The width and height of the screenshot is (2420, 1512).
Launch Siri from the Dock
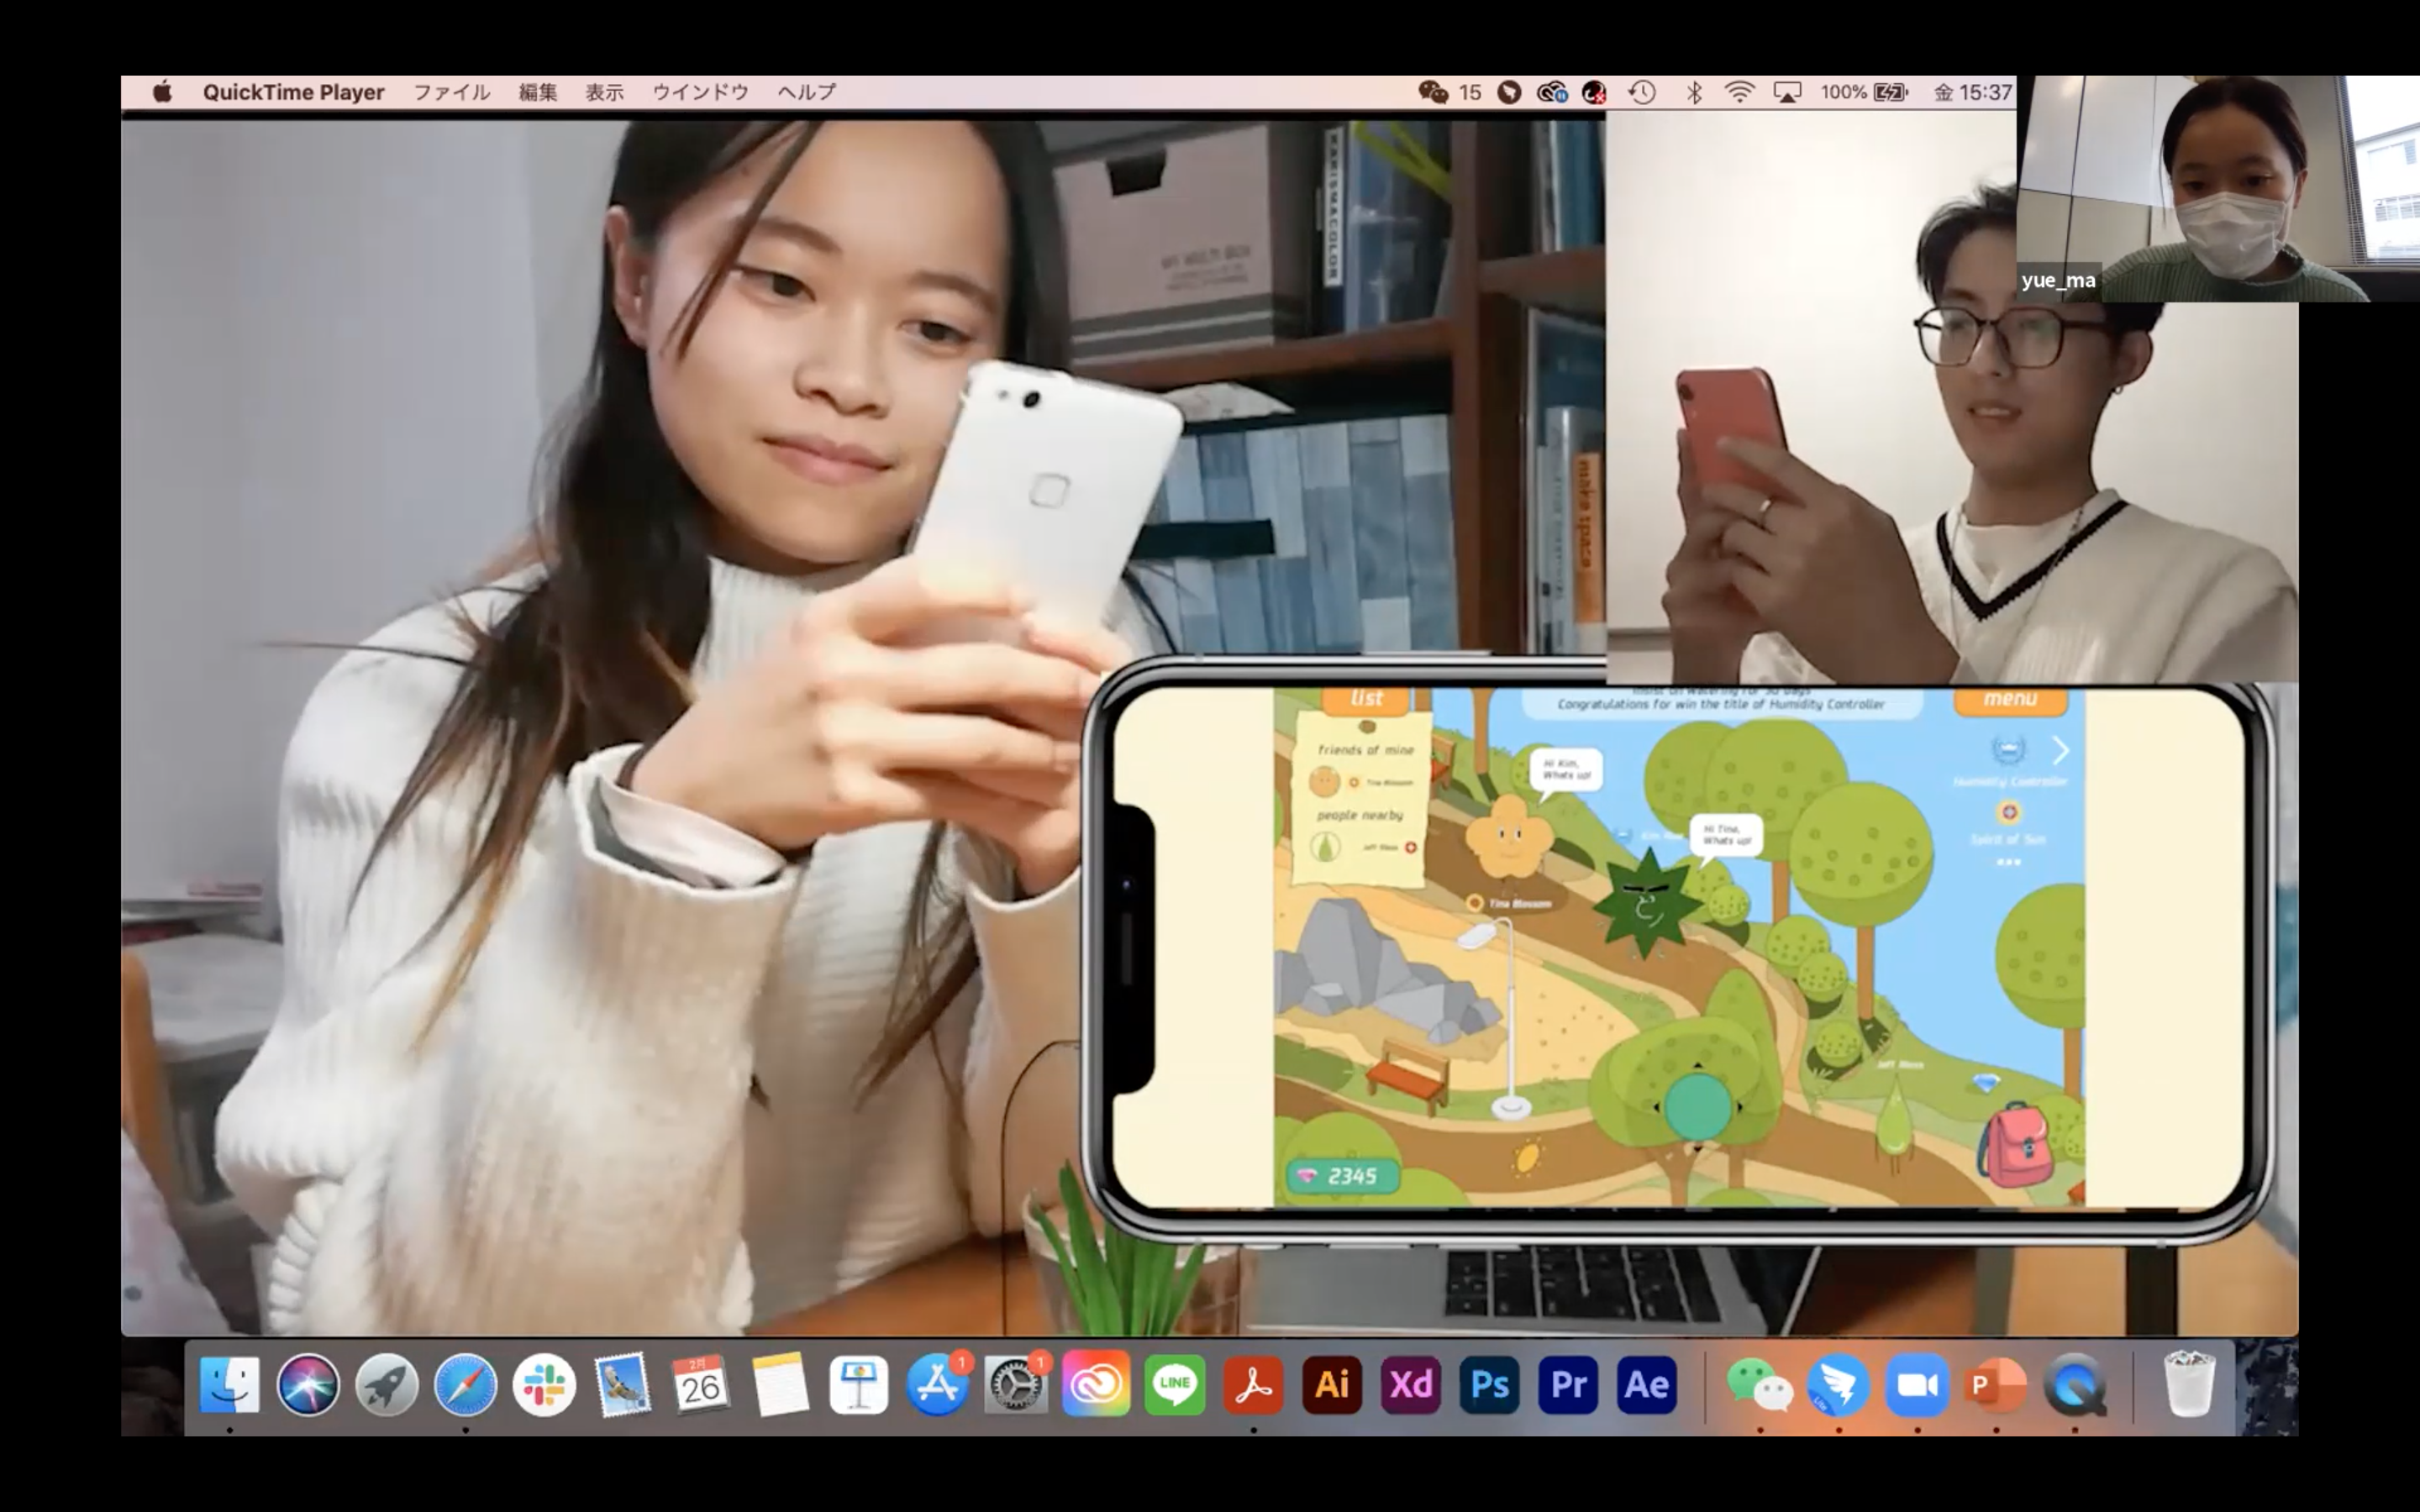click(308, 1384)
